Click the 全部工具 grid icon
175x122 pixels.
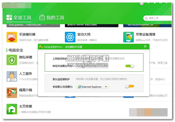tap(9, 18)
